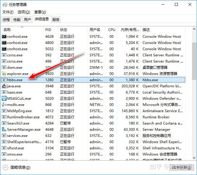Click description 桌面窗口管理器
197x175 pixels.
click(x=155, y=68)
